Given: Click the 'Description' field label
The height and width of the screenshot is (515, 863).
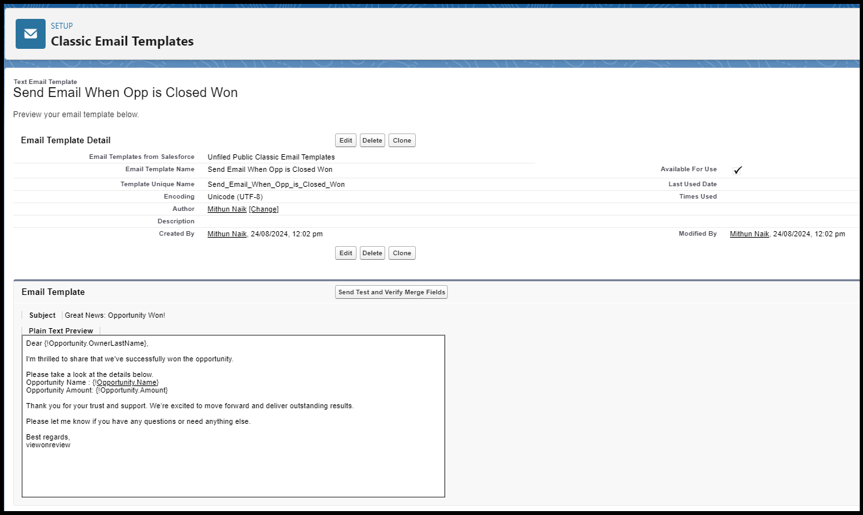Looking at the screenshot, I should coord(176,221).
